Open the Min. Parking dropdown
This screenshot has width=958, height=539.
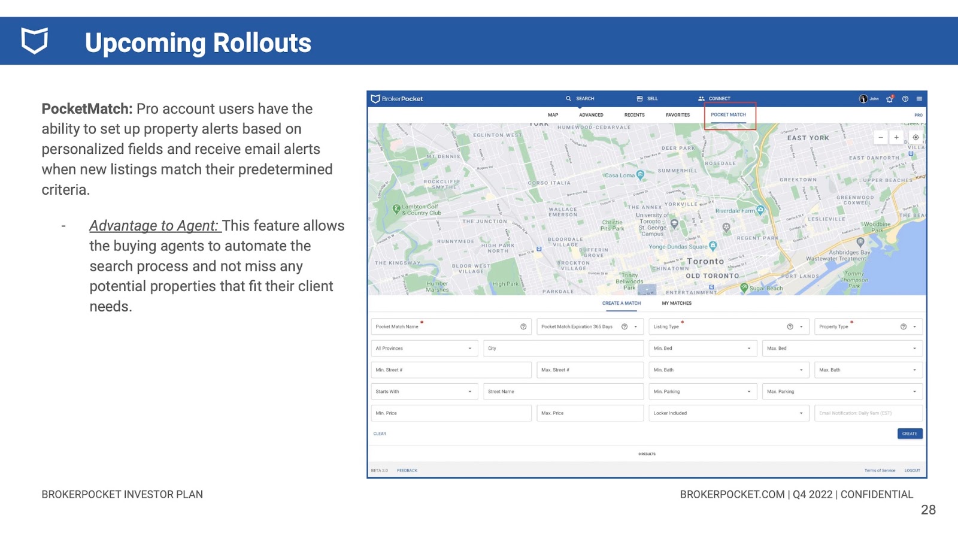[703, 392]
